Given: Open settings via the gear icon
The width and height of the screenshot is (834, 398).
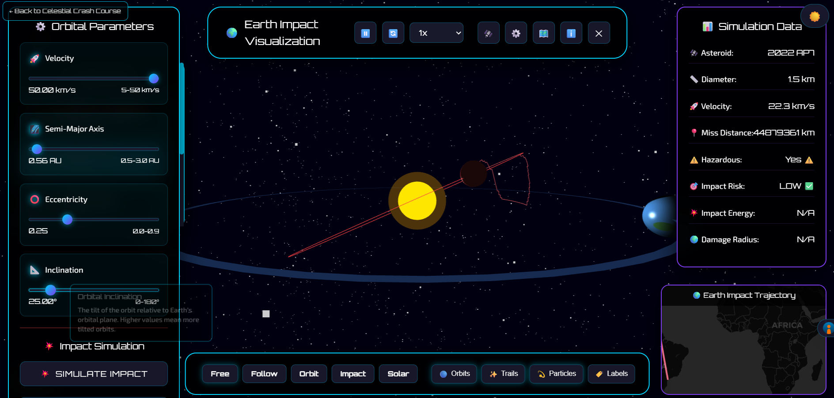Looking at the screenshot, I should click(x=516, y=33).
